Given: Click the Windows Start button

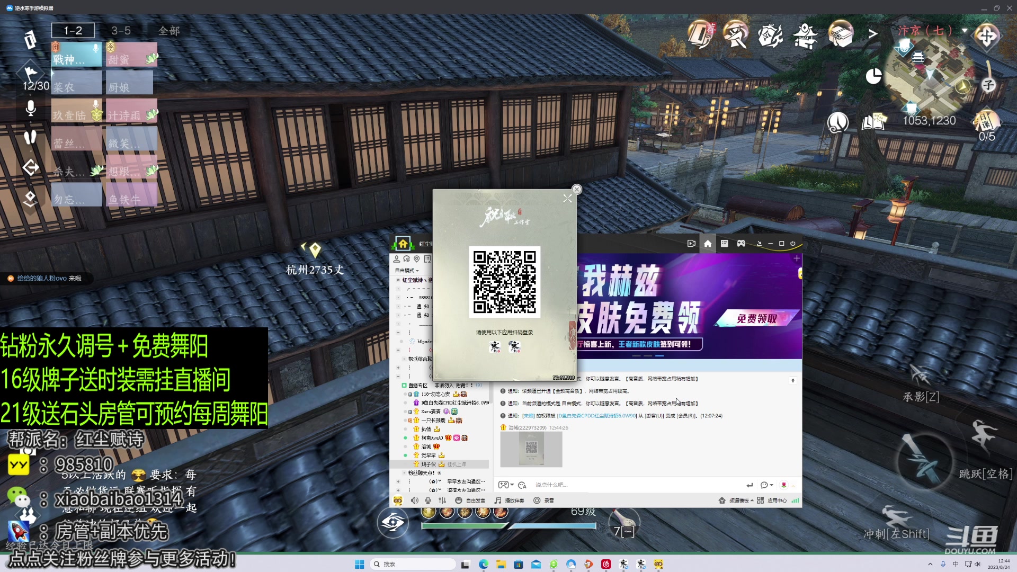Looking at the screenshot, I should pyautogui.click(x=359, y=564).
